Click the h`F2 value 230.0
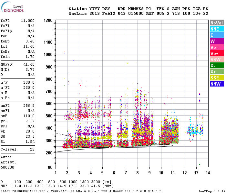This screenshot has height=193, width=226. point(29,87)
